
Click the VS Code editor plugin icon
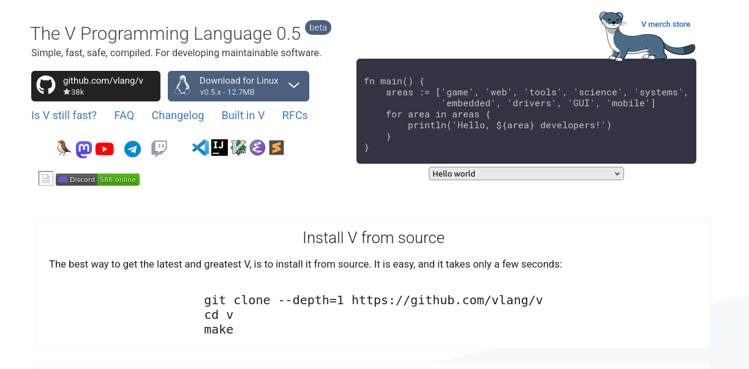[200, 147]
